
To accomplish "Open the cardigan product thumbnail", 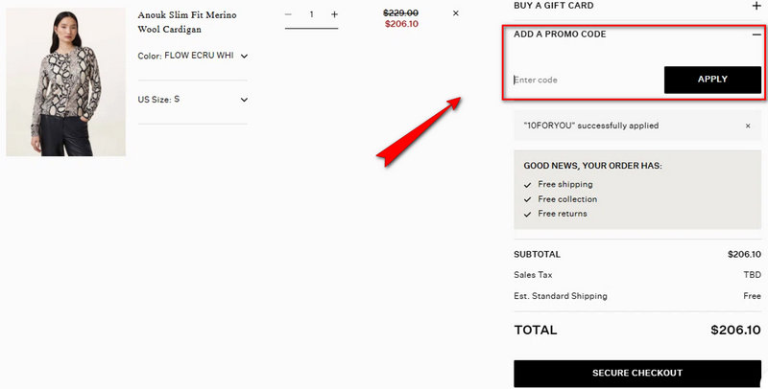I will [65, 81].
